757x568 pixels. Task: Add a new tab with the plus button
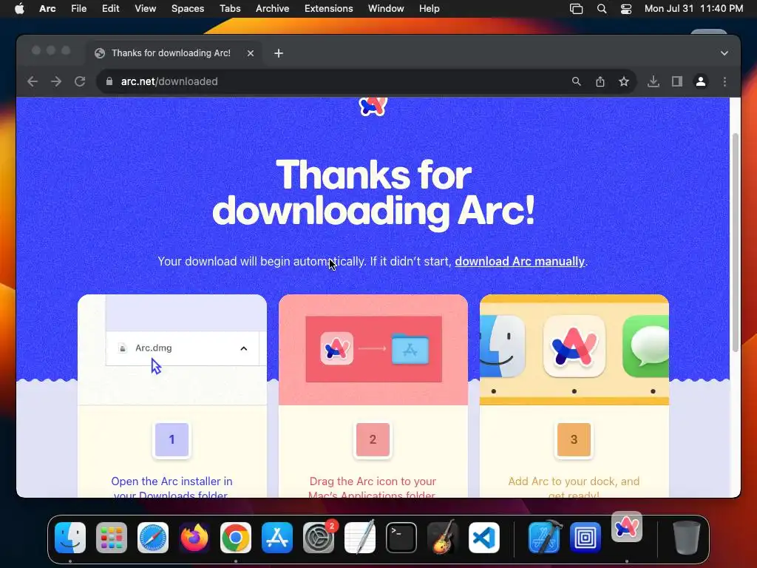coord(279,53)
